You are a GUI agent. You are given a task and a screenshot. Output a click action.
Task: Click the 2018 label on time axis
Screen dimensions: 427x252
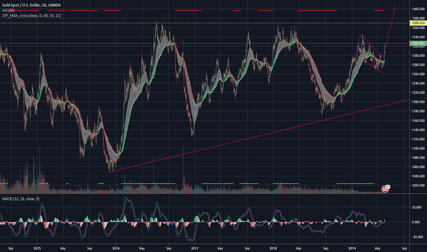tap(273, 248)
